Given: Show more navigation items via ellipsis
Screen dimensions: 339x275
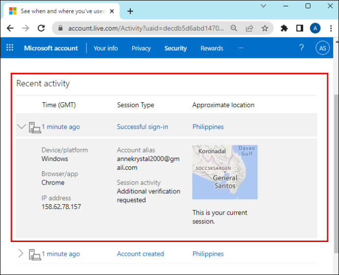Looking at the screenshot, I should pyautogui.click(x=241, y=48).
